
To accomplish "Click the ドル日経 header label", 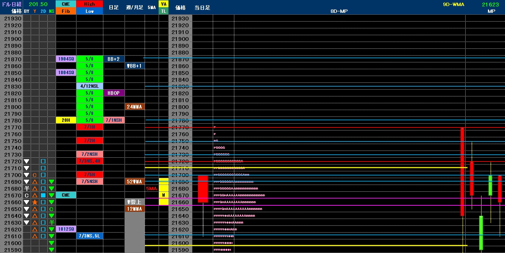I will pyautogui.click(x=11, y=4).
